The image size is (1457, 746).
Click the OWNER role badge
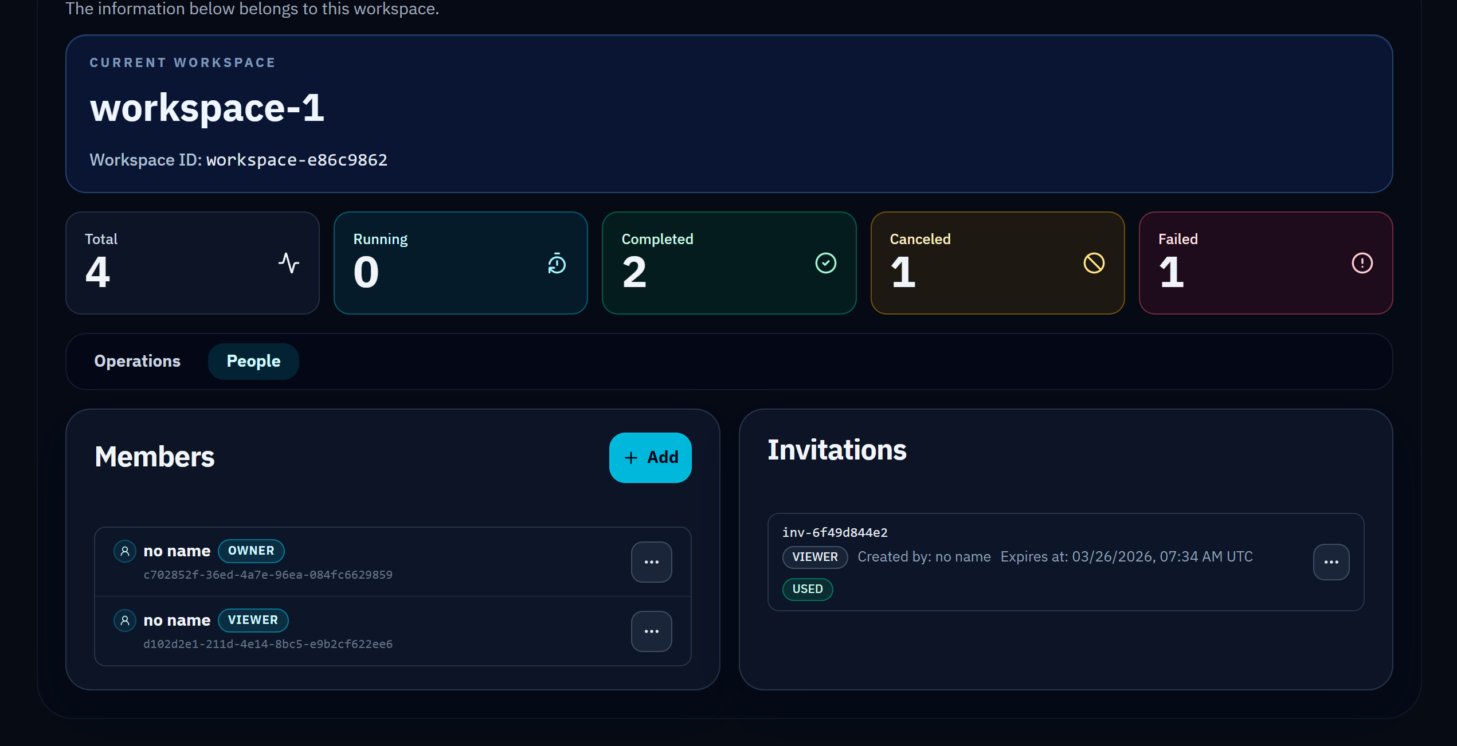(251, 551)
